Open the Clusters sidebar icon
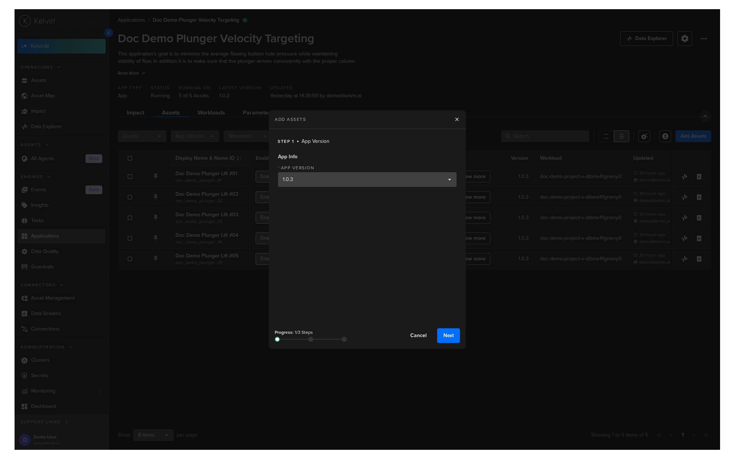 click(x=24, y=360)
